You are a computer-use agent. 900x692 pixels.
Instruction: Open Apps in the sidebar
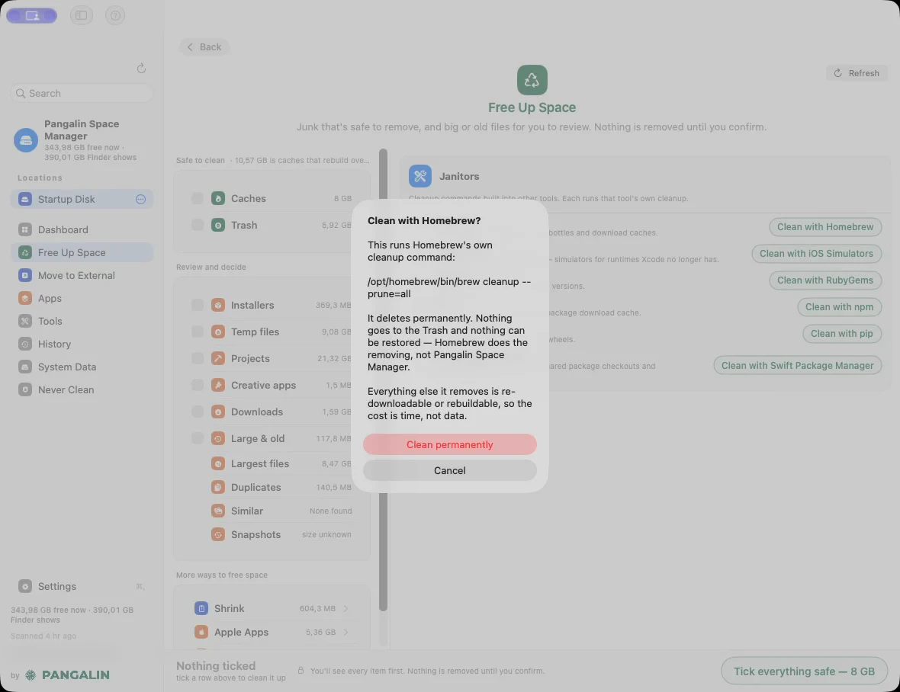[x=82, y=298]
